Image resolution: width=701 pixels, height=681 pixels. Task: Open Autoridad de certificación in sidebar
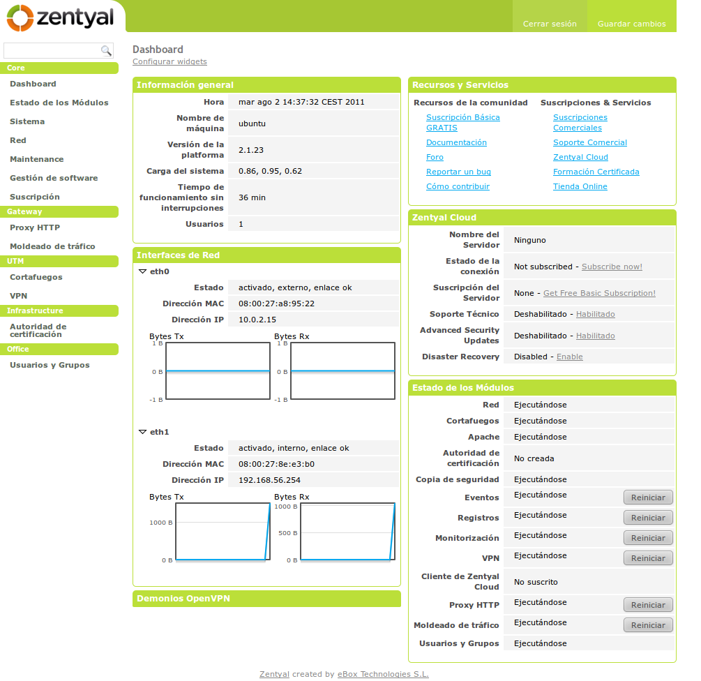point(38,331)
